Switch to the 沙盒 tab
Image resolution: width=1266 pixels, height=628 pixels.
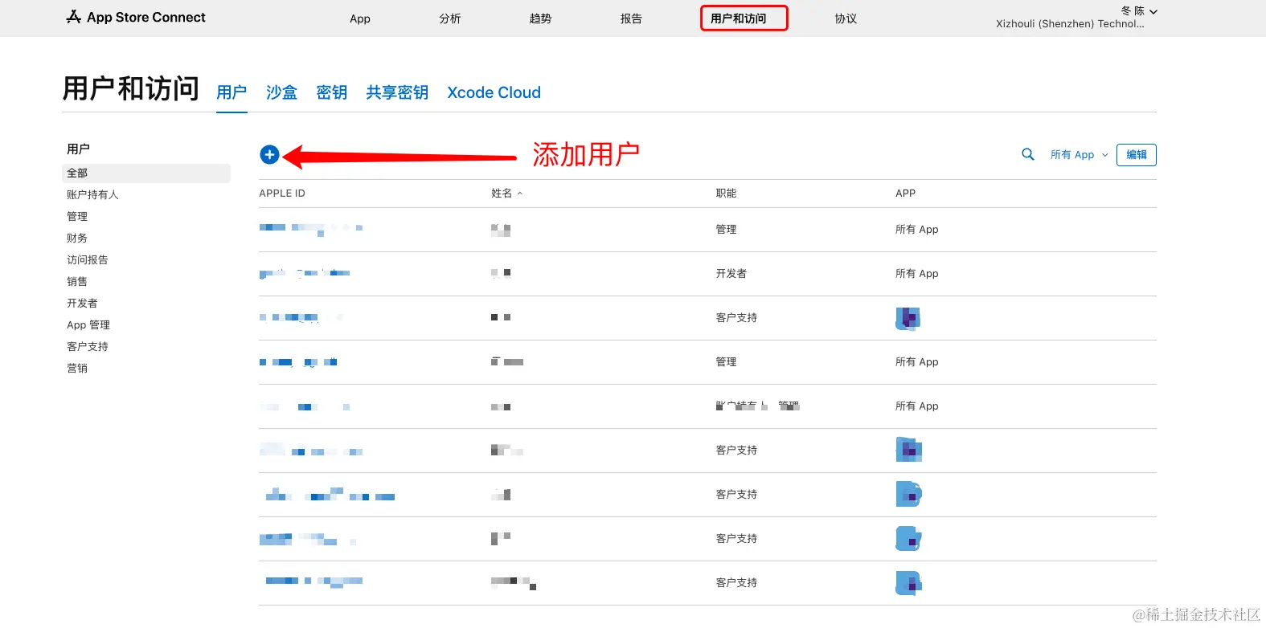click(281, 92)
